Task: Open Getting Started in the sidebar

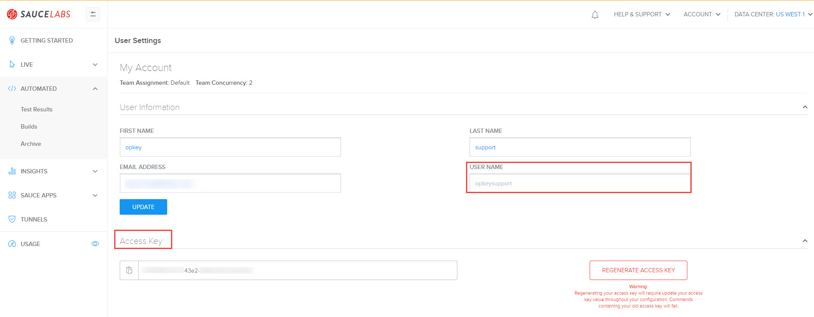Action: 47,40
